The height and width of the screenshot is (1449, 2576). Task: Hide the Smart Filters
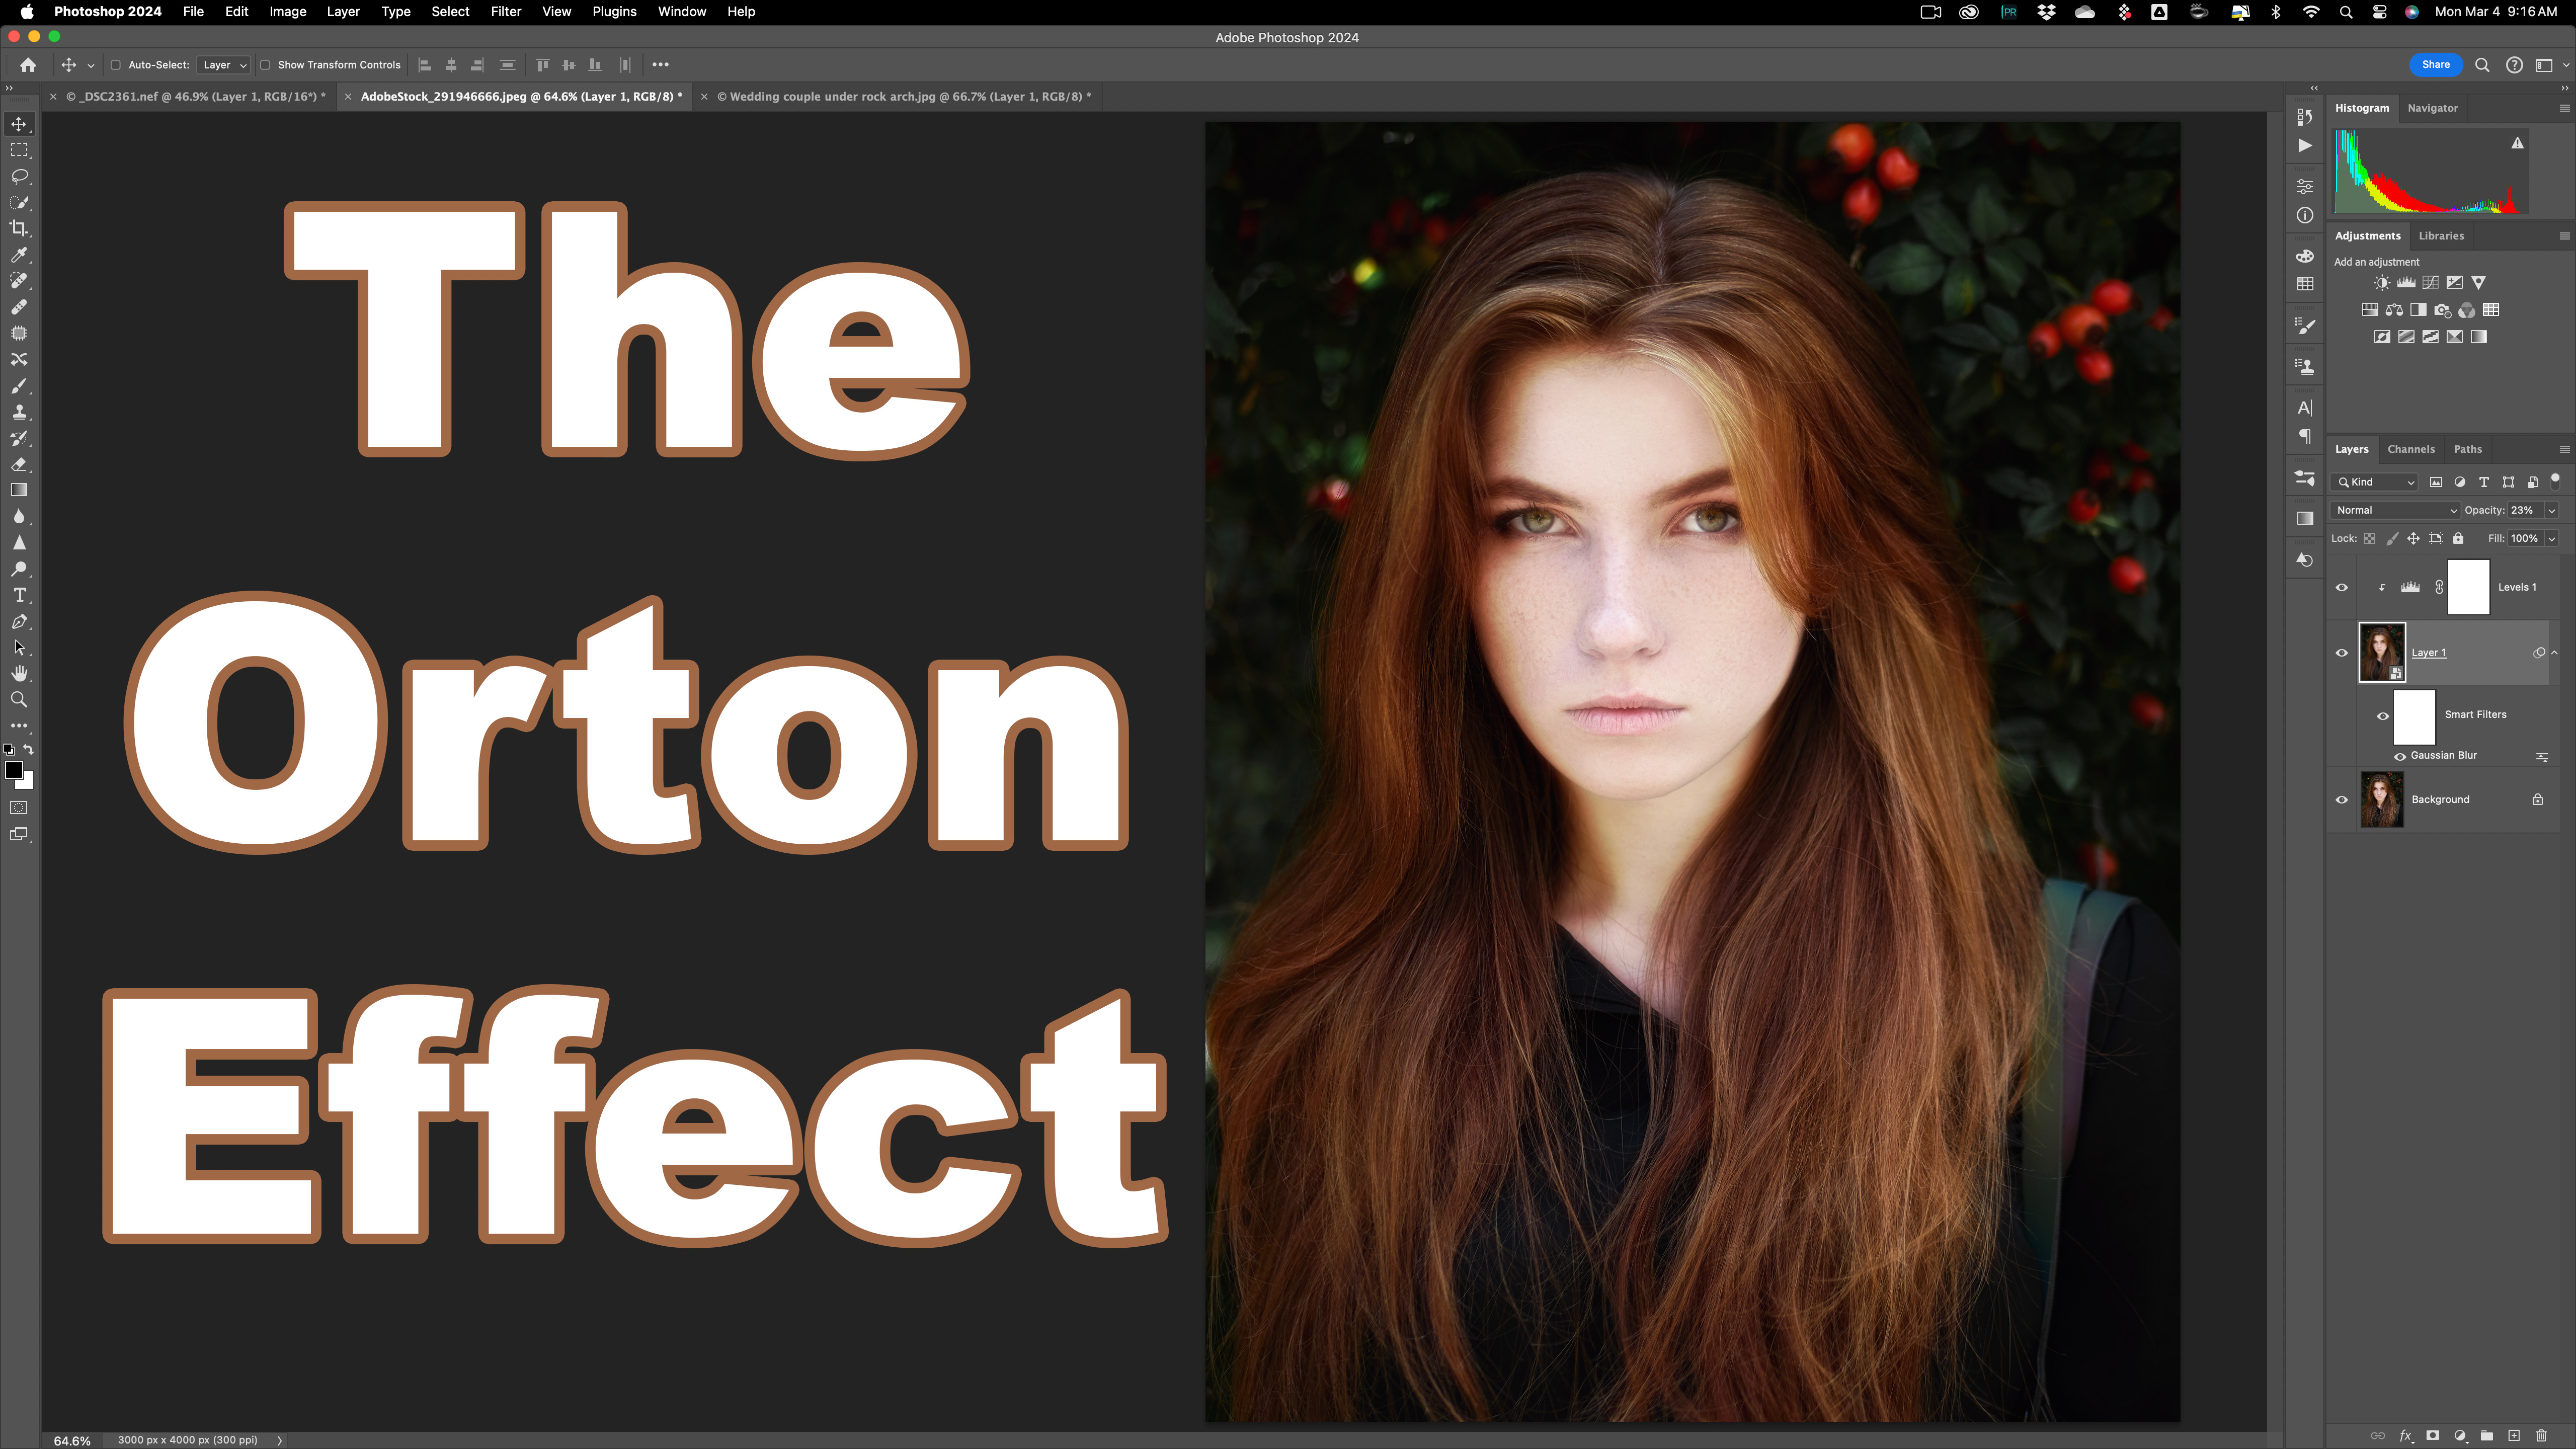tap(2383, 716)
